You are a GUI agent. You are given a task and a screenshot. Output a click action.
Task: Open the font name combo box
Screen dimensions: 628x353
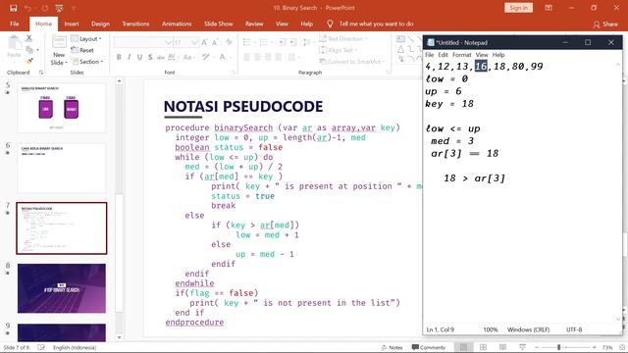click(x=143, y=42)
